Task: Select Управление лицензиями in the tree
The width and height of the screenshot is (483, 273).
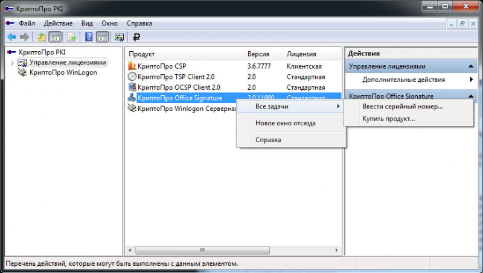Action: tap(68, 63)
